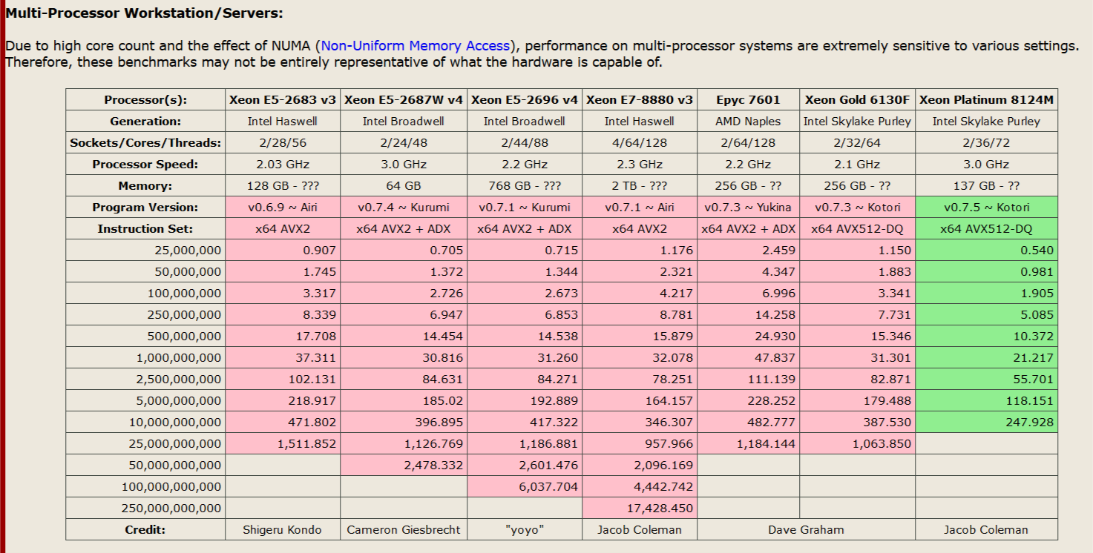Viewport: 1093px width, 553px height.
Task: Click the 137 GB - ?? memory cell
Action: pos(987,186)
